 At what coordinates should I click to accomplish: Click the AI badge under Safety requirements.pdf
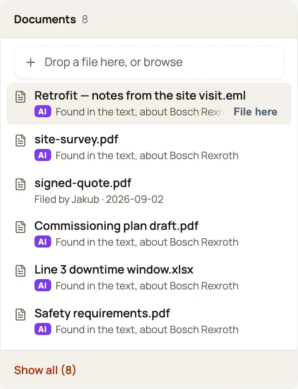[x=43, y=329]
